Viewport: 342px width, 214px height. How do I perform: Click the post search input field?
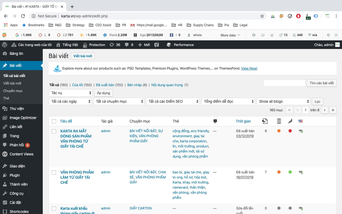click(284, 83)
